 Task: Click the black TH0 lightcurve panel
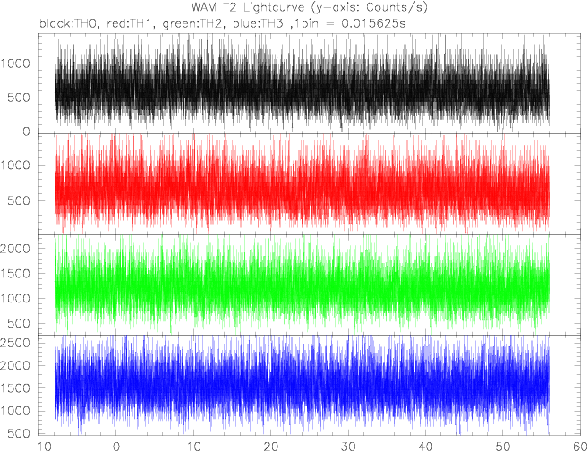coord(311,83)
